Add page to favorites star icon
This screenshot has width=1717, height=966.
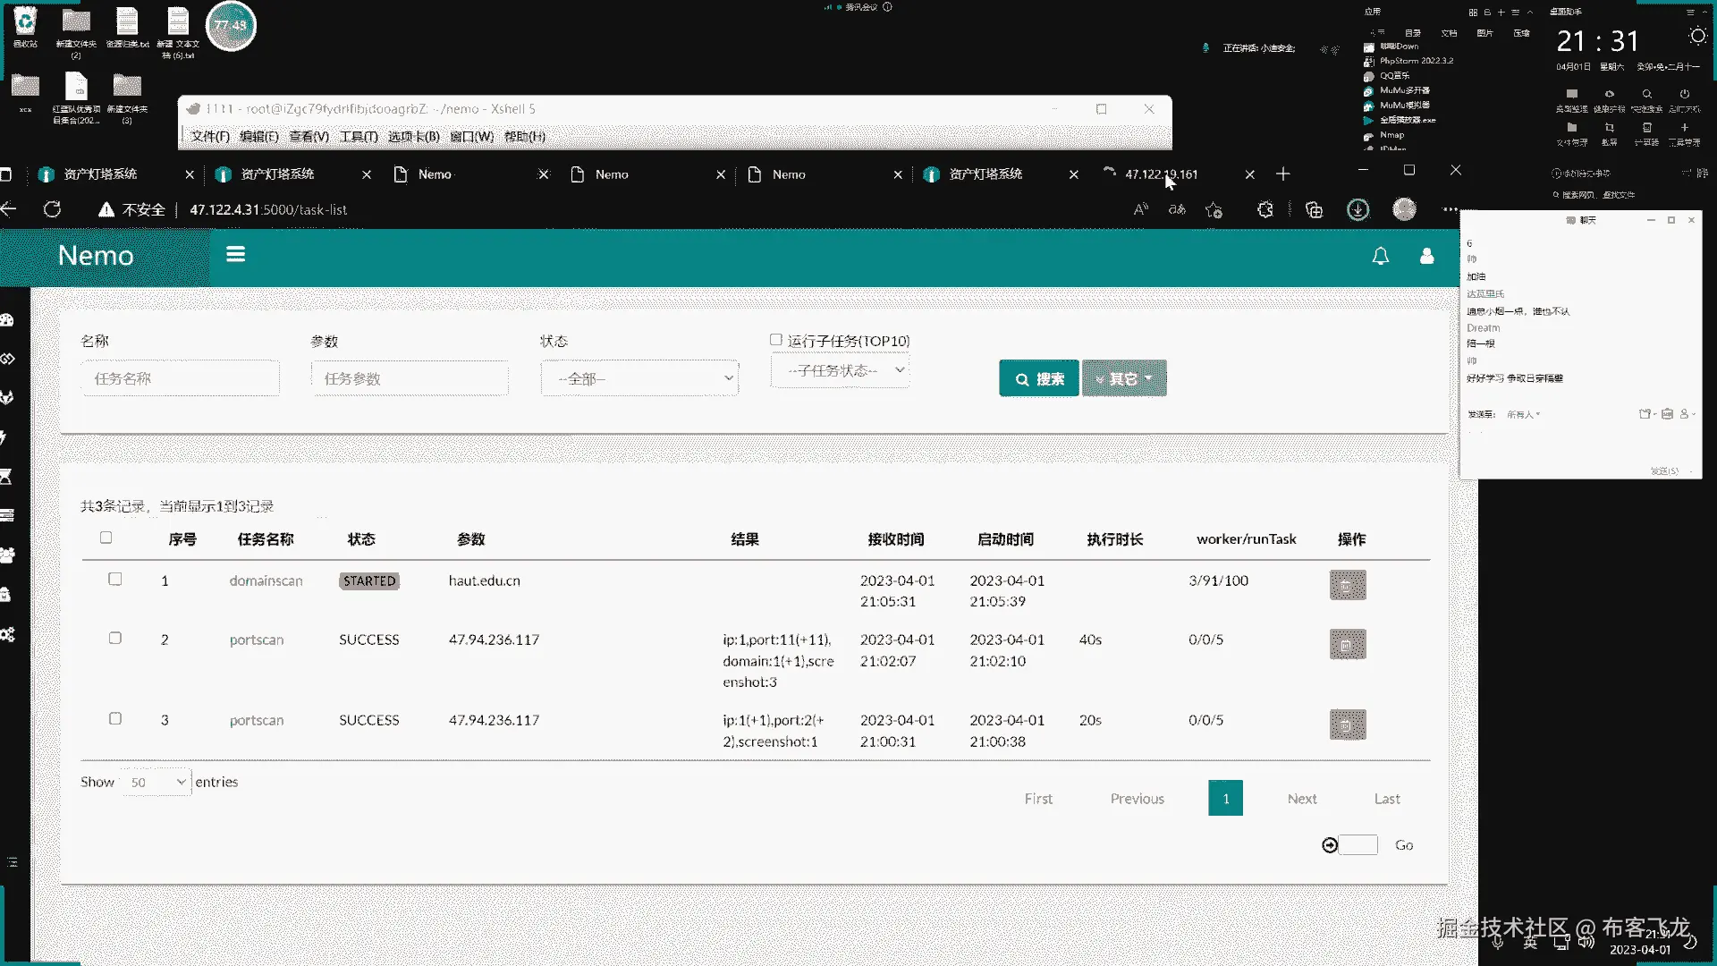[x=1214, y=210]
